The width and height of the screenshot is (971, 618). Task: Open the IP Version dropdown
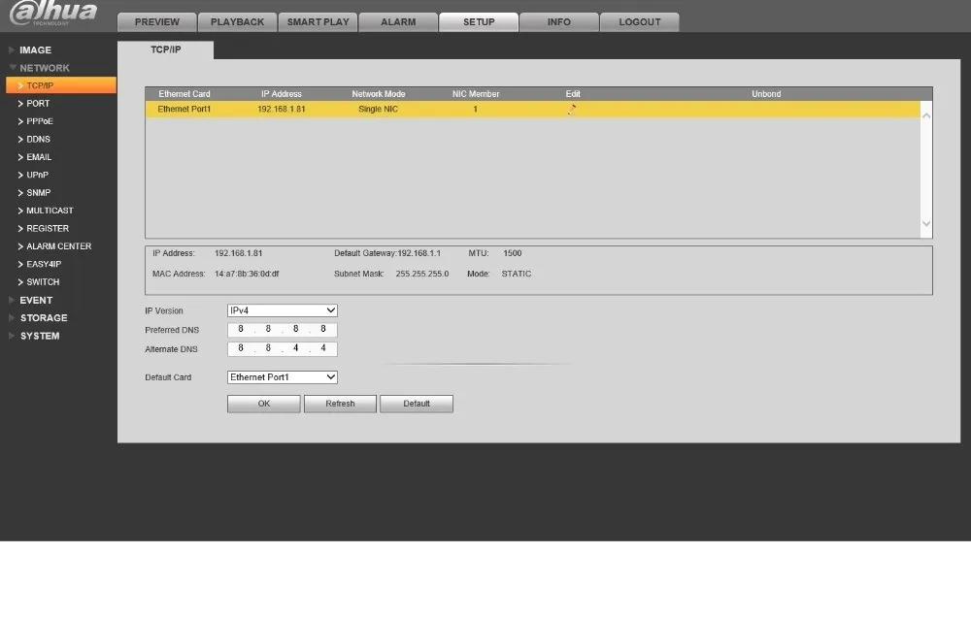point(283,310)
